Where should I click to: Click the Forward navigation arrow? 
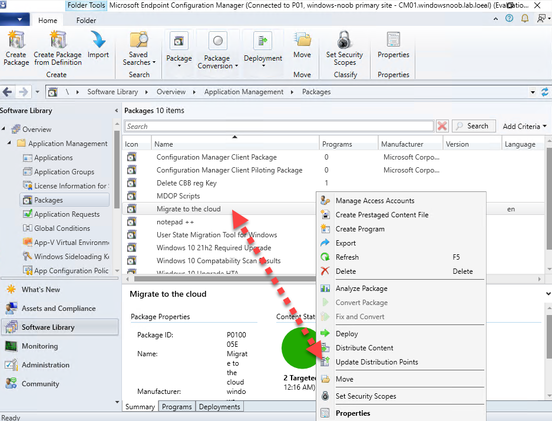coord(23,92)
